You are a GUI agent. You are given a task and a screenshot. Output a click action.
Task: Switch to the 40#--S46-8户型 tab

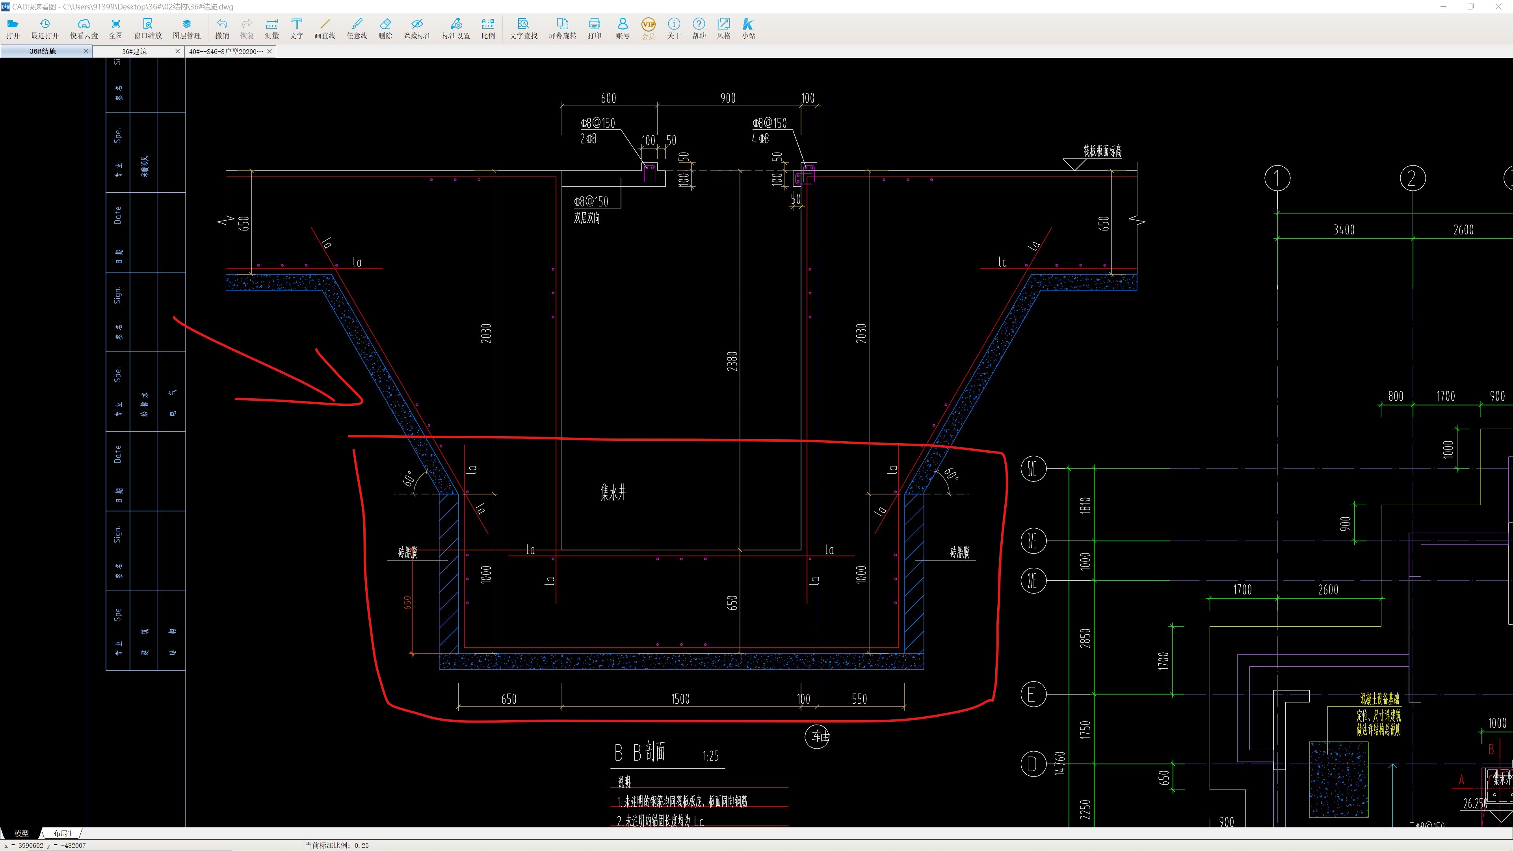(x=226, y=52)
